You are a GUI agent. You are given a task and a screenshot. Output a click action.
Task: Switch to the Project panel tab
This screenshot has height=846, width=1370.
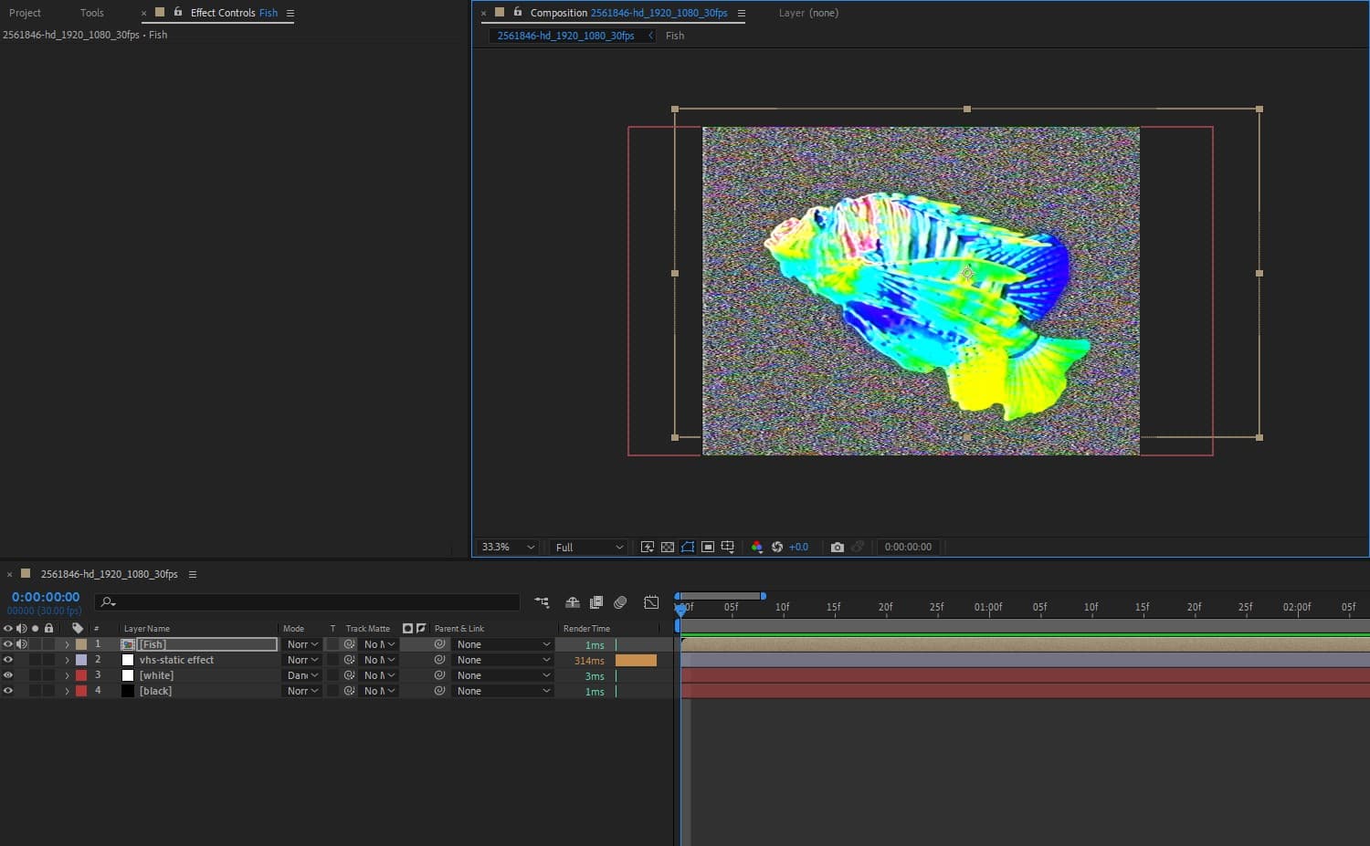click(x=25, y=13)
